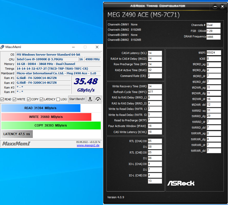Click the Command Rate (CR) field

click(x=155, y=76)
